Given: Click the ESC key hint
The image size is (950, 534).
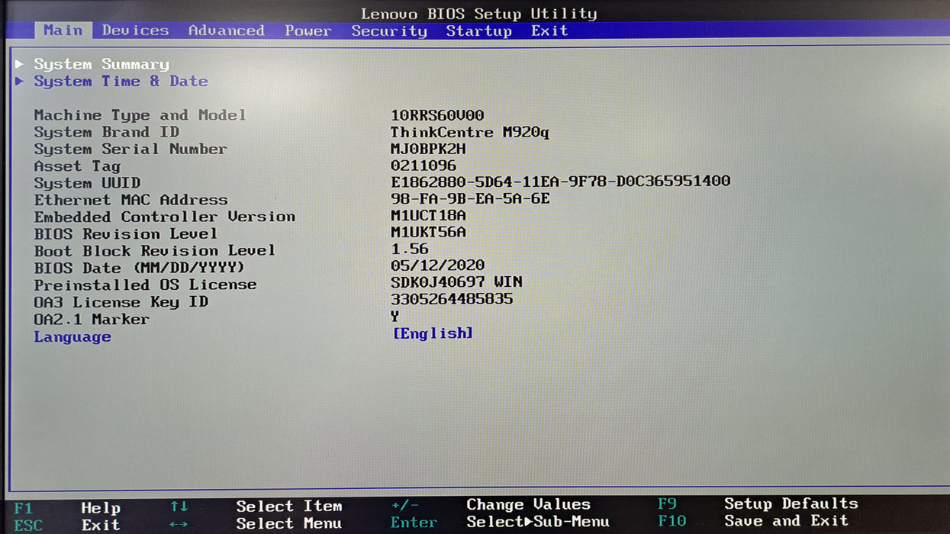Looking at the screenshot, I should (28, 525).
